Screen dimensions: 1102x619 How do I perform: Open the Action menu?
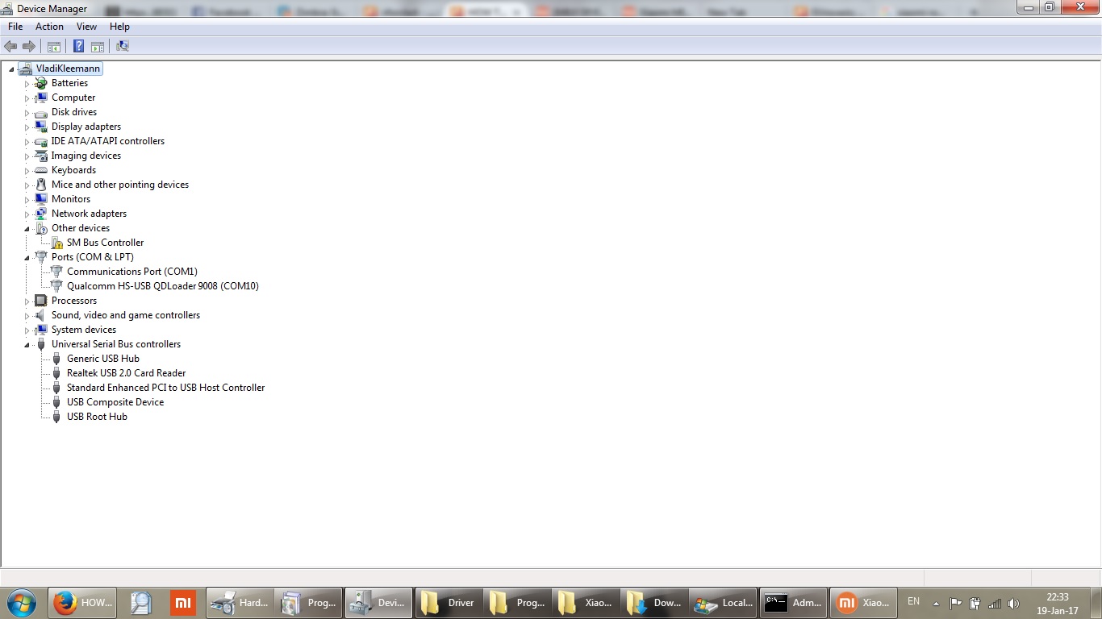[x=49, y=27]
